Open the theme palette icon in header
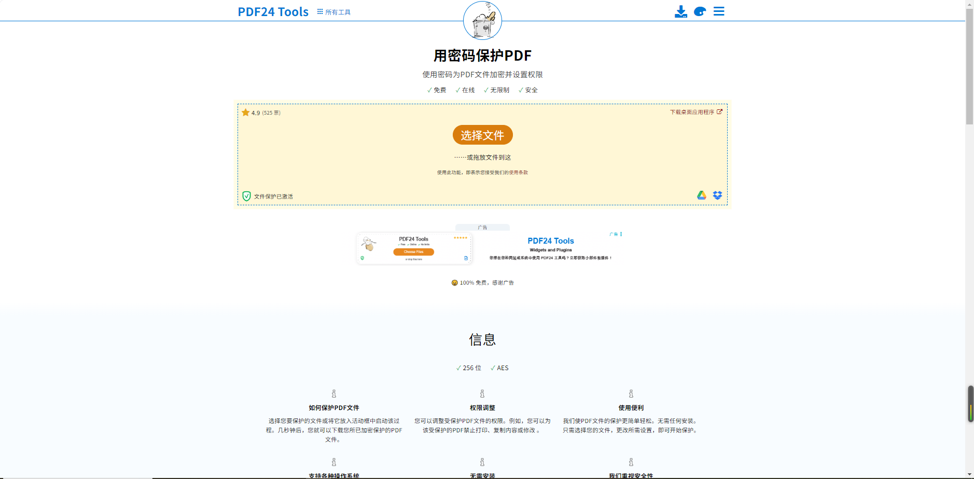The image size is (974, 479). click(700, 11)
